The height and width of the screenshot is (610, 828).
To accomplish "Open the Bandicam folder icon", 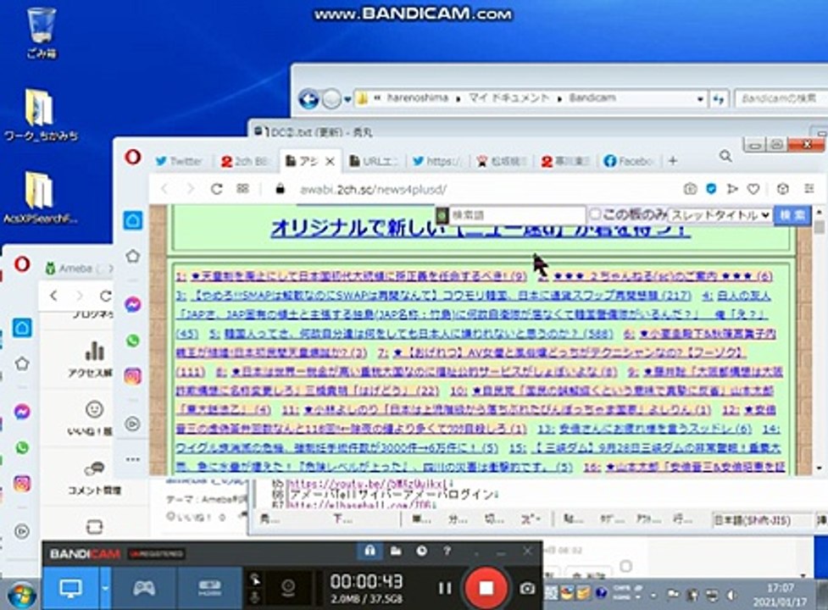I will (396, 552).
